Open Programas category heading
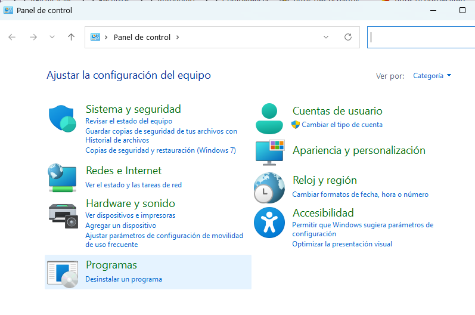The height and width of the screenshot is (315, 475). [x=111, y=265]
